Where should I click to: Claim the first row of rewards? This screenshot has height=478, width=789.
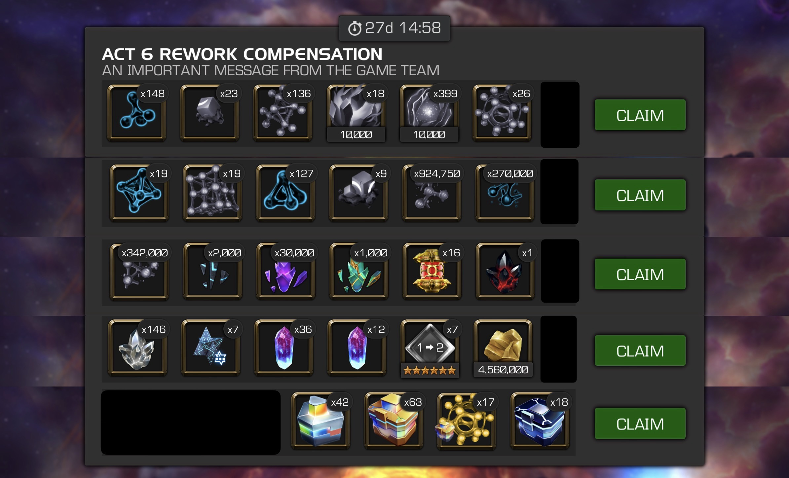(640, 115)
